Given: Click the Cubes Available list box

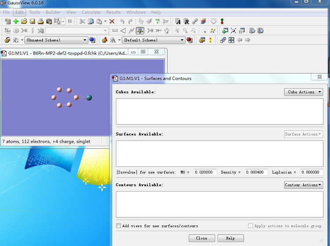Looking at the screenshot, I should tap(220, 111).
